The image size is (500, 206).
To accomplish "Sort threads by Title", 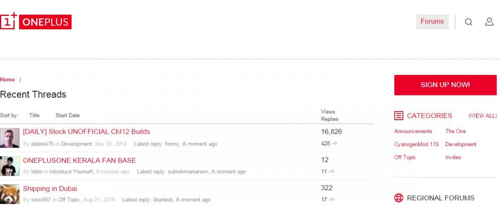I will pos(34,116).
